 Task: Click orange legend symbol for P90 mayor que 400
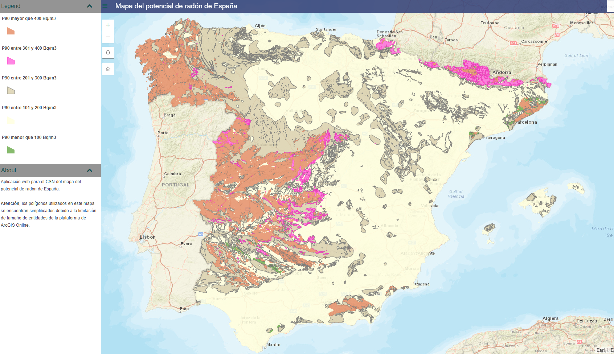(11, 32)
